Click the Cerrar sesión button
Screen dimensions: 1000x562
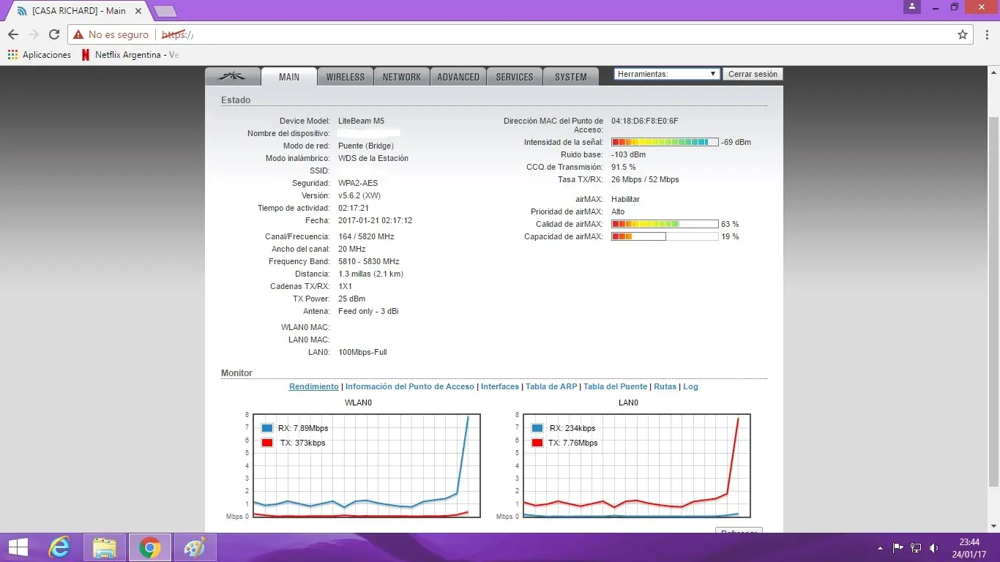click(x=753, y=74)
